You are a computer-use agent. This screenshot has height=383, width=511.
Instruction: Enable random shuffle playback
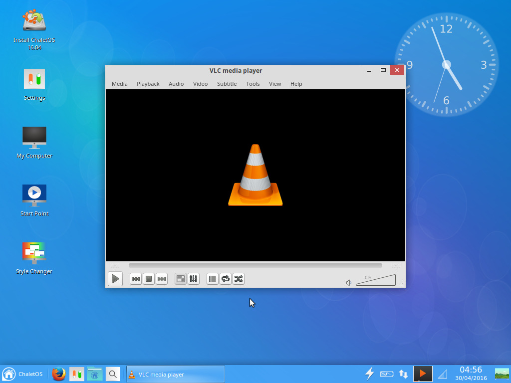tap(239, 279)
